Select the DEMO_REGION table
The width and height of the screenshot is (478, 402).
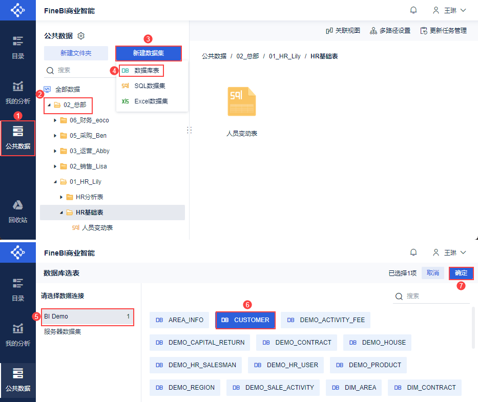point(185,388)
